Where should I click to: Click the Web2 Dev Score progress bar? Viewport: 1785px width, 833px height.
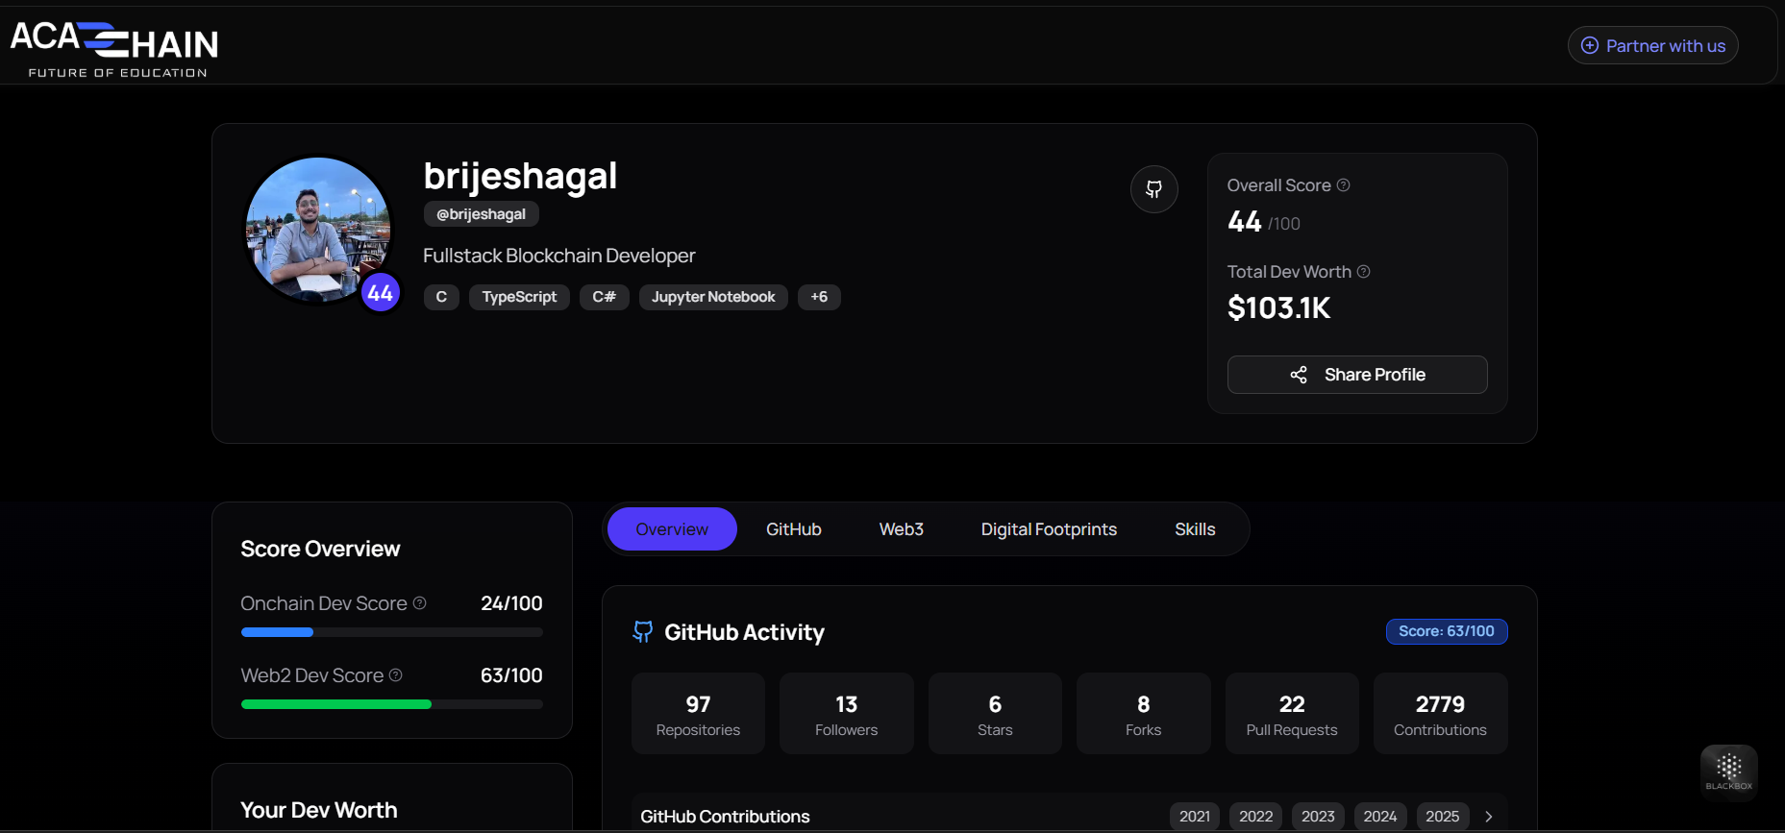point(392,704)
